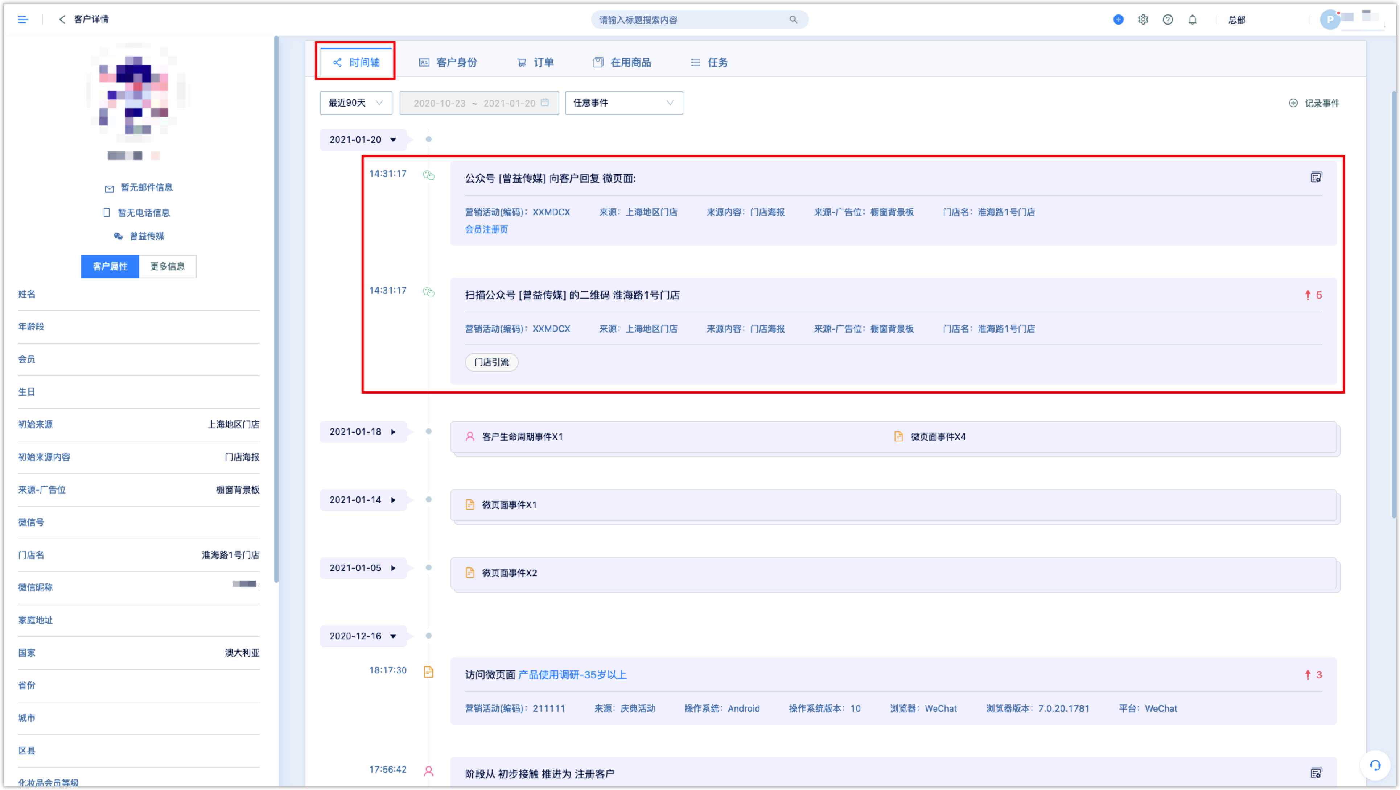Open detail icon on 公众号回复微页面 card
The height and width of the screenshot is (790, 1400).
click(x=1316, y=177)
